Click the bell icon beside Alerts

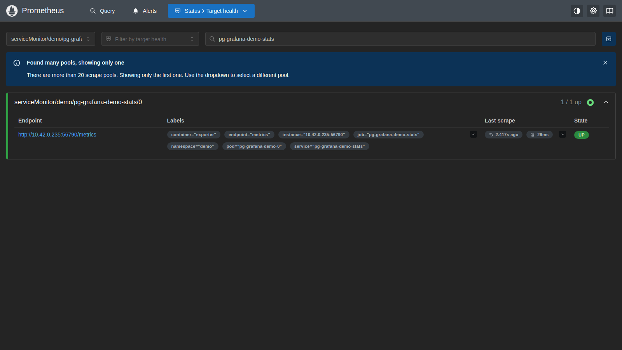[x=136, y=11]
